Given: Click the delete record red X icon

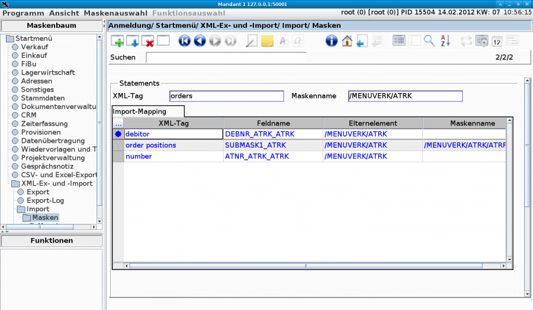Looking at the screenshot, I should tap(148, 41).
